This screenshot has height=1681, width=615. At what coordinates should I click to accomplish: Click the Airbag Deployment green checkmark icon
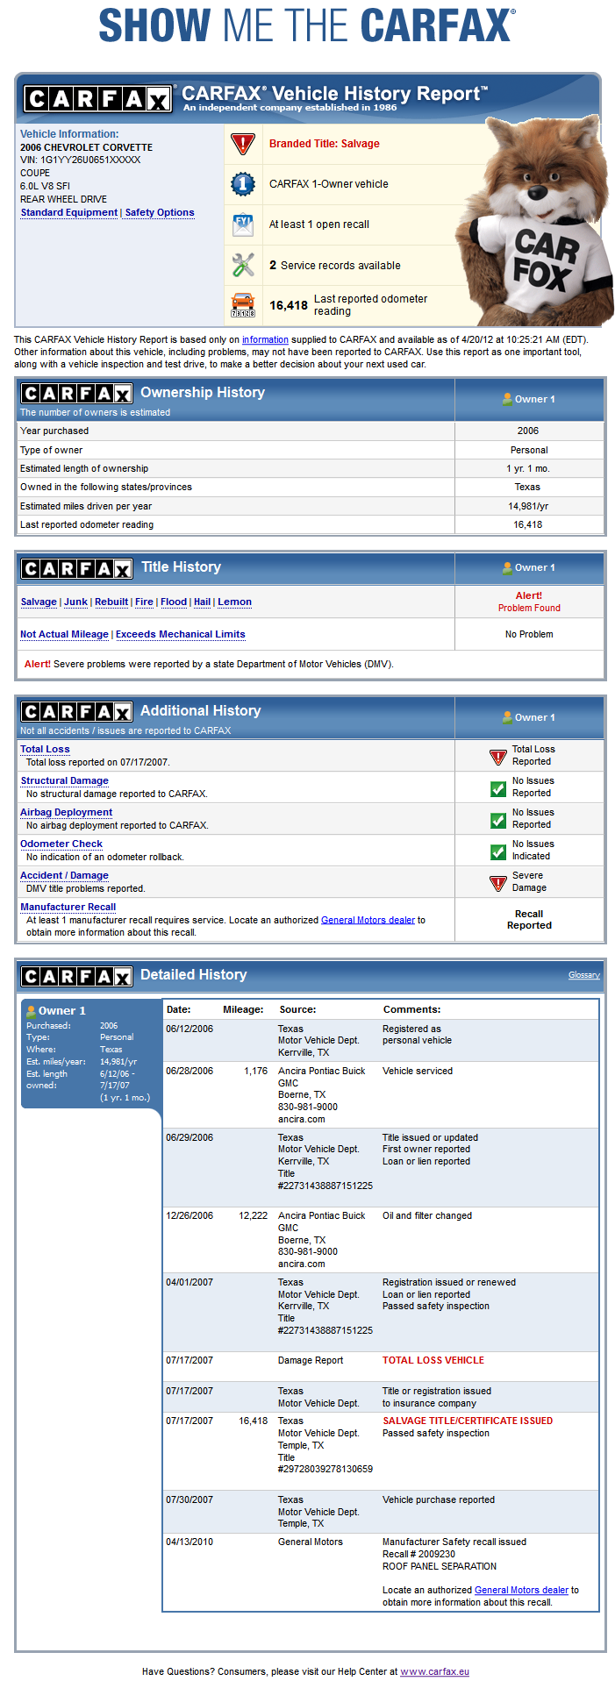point(497,819)
